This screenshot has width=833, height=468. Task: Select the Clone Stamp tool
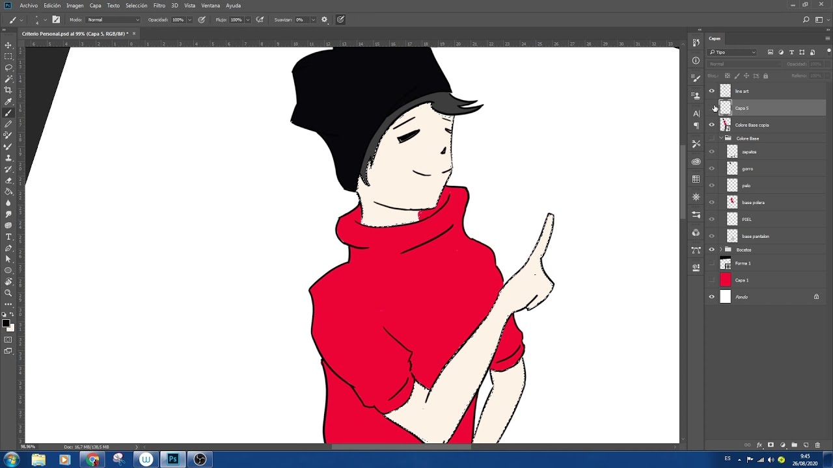coord(8,158)
